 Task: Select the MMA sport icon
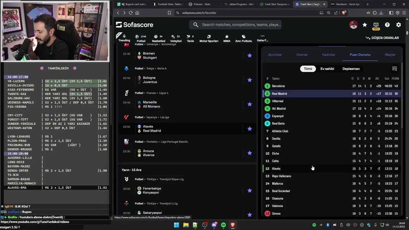click(227, 38)
